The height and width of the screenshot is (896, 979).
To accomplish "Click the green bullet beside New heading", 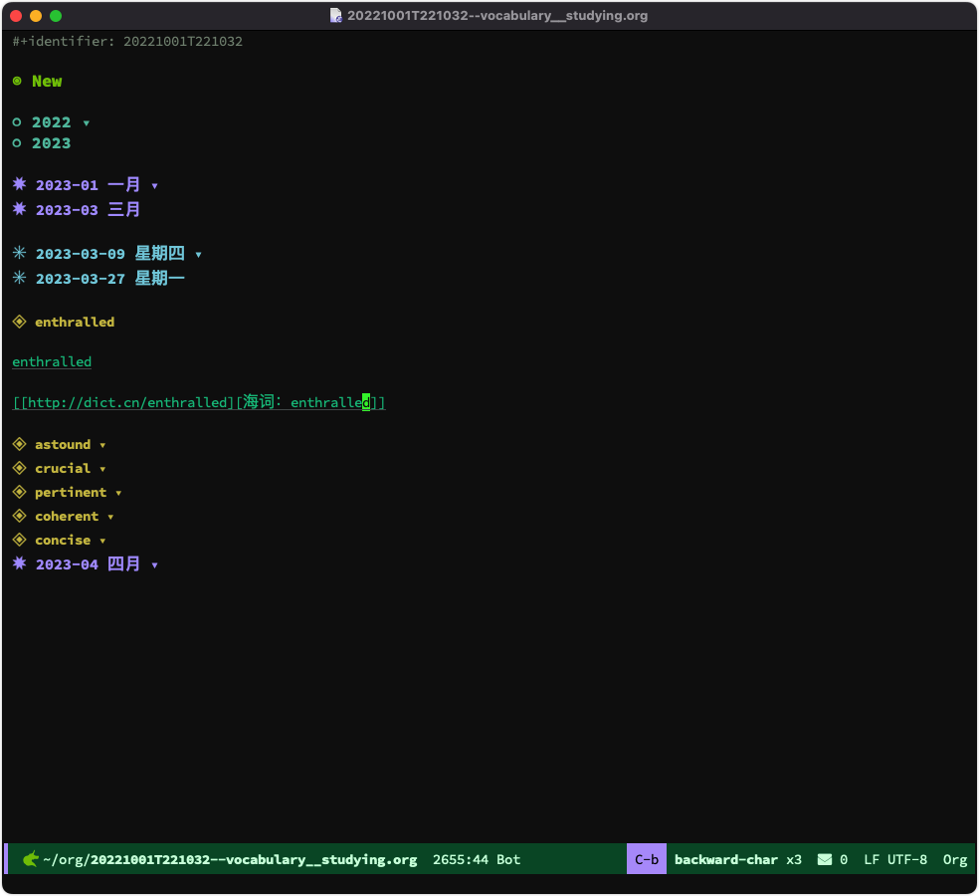I will tap(18, 82).
